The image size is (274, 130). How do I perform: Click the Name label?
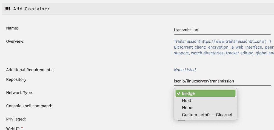tap(12, 28)
